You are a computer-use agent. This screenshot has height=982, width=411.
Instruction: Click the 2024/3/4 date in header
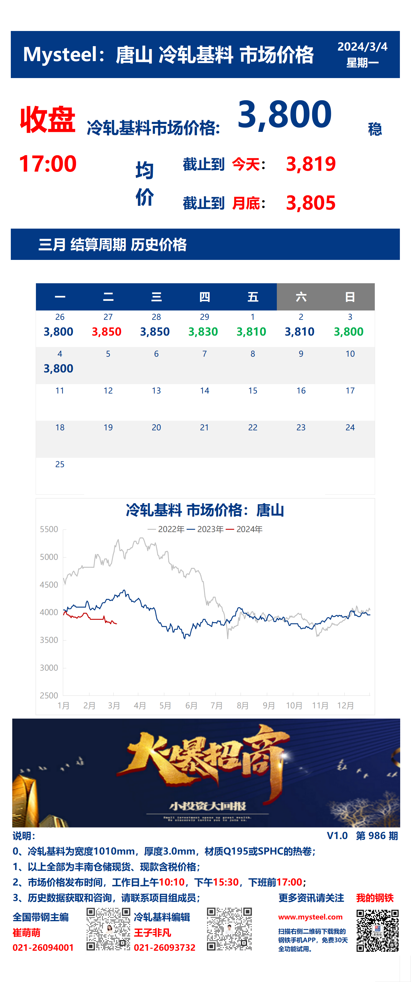[362, 46]
